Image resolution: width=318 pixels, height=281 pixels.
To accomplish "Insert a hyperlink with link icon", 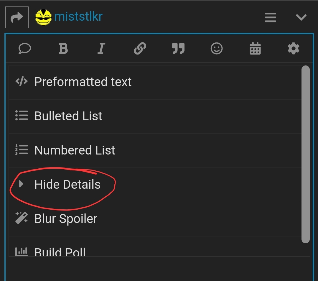I will (x=140, y=48).
